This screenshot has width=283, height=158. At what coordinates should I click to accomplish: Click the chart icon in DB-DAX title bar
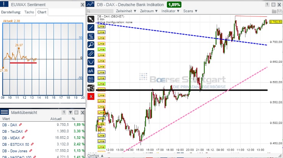(90, 4)
